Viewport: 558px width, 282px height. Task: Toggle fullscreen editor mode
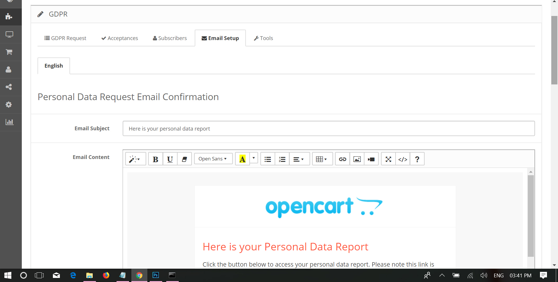(388, 159)
